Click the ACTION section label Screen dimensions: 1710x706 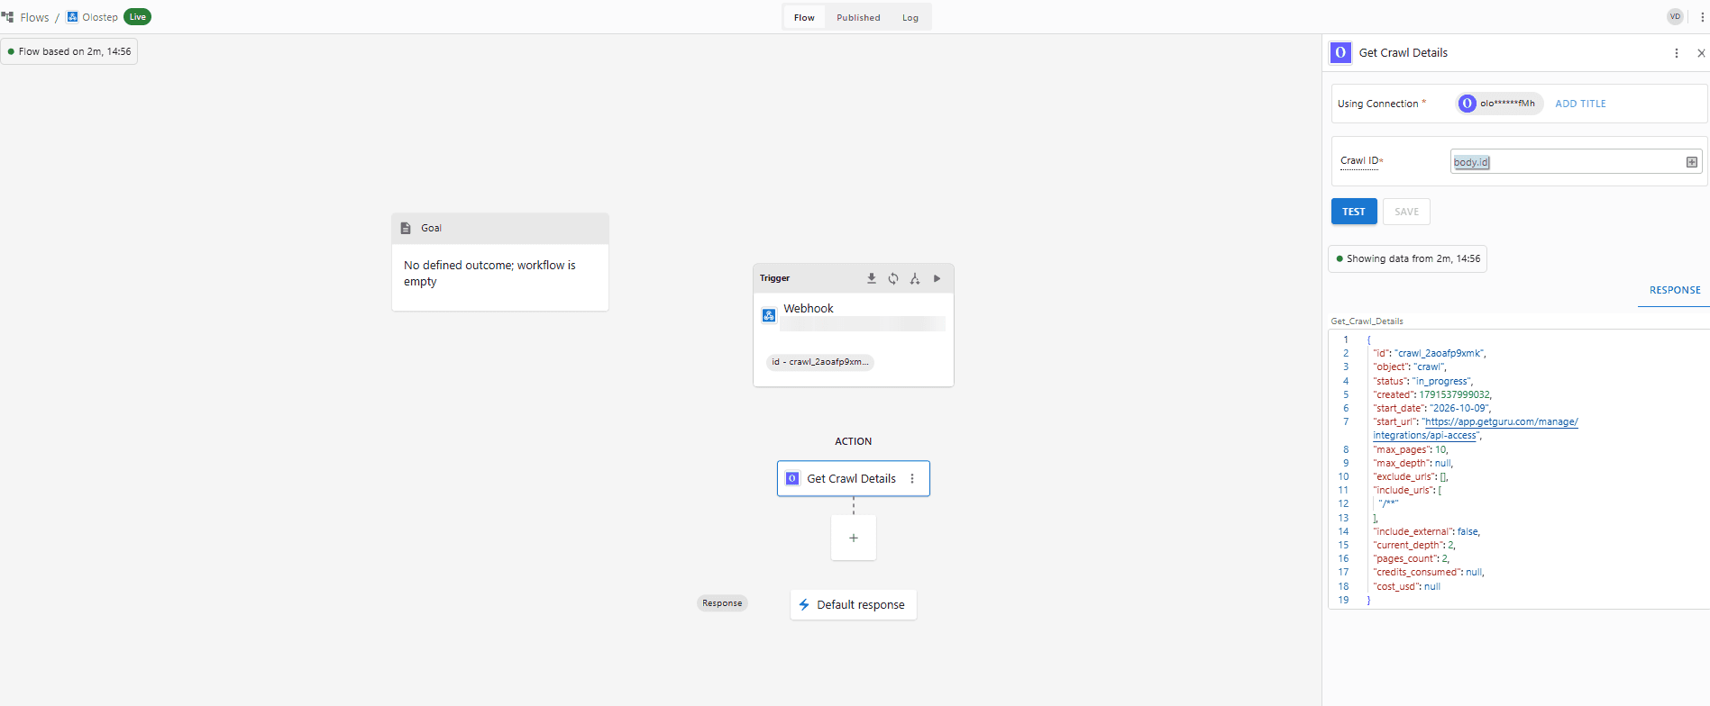click(854, 441)
